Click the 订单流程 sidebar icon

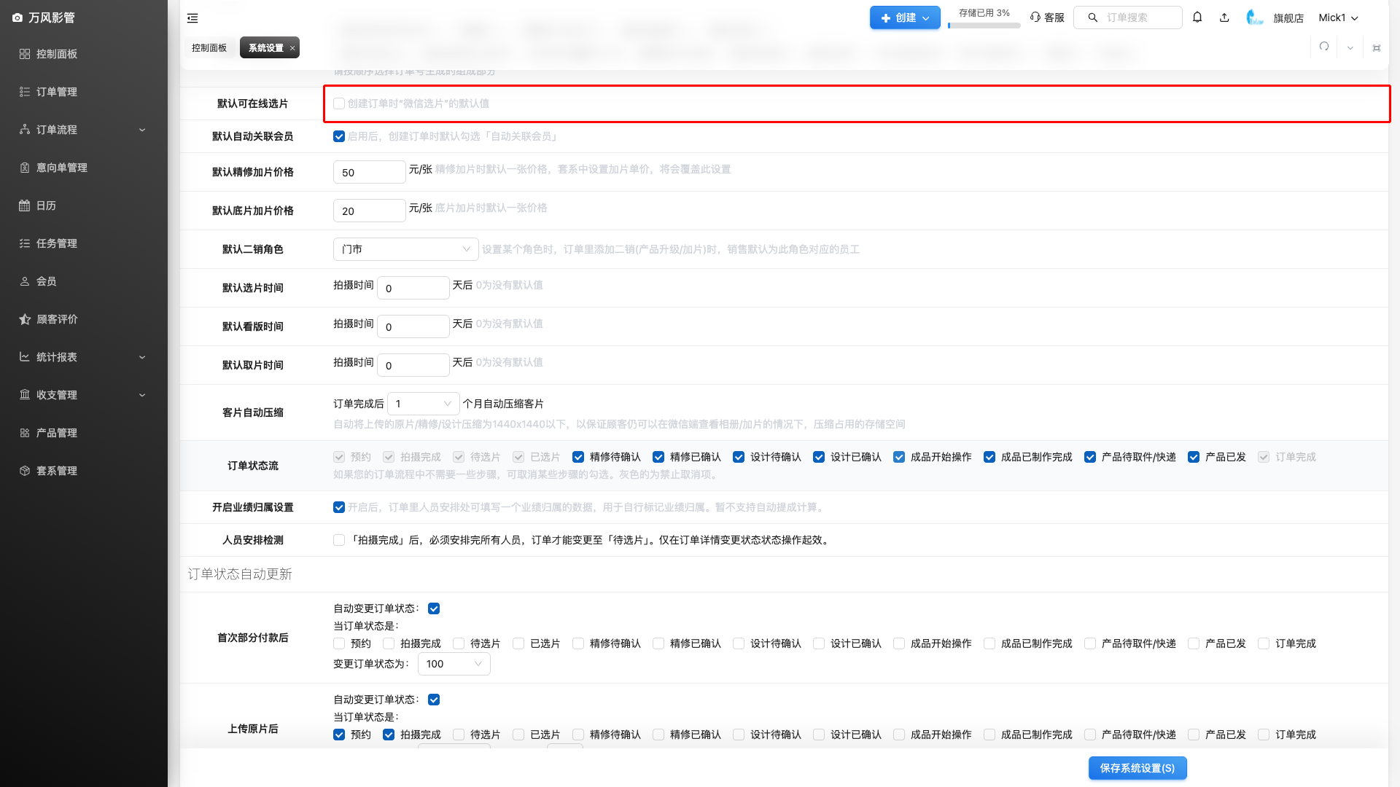pos(25,130)
